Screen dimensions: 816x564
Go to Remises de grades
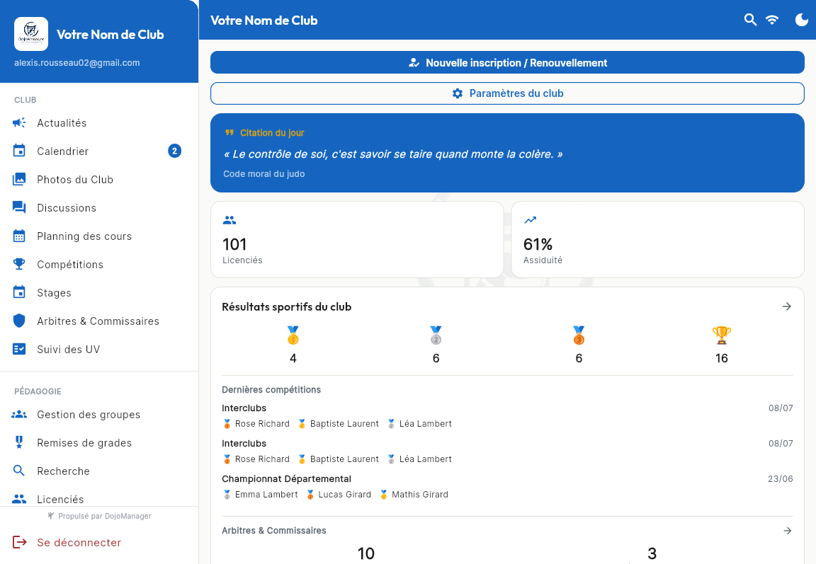99,443
